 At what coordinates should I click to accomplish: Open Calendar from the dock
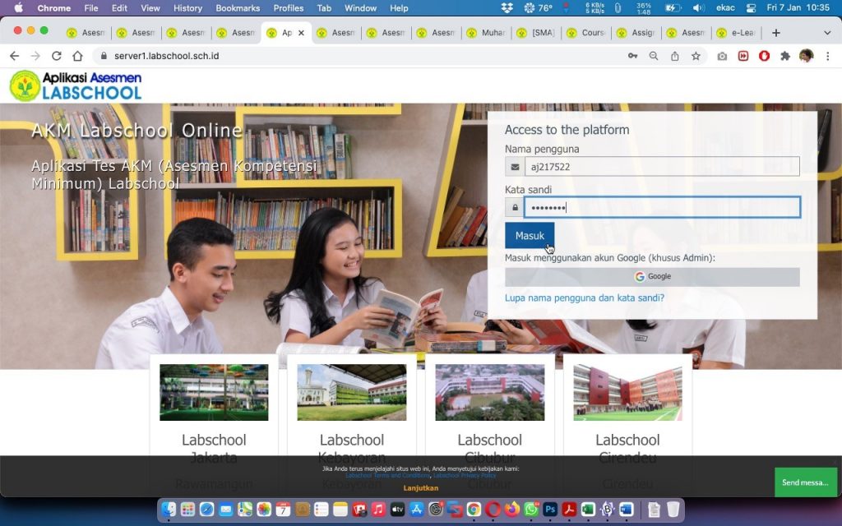tap(283, 510)
